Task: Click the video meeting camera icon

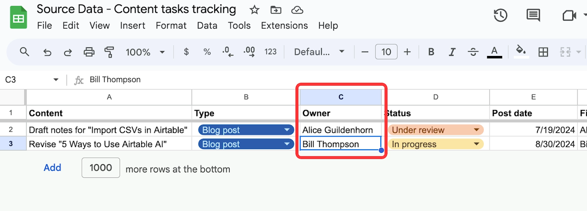Action: click(569, 15)
